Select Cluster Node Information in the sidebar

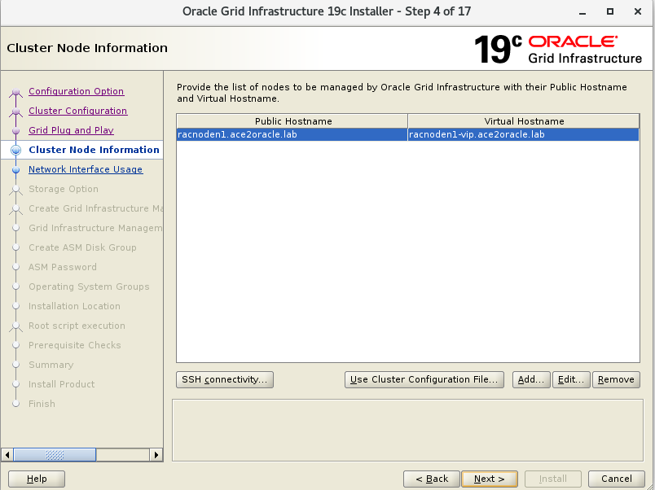tap(94, 150)
